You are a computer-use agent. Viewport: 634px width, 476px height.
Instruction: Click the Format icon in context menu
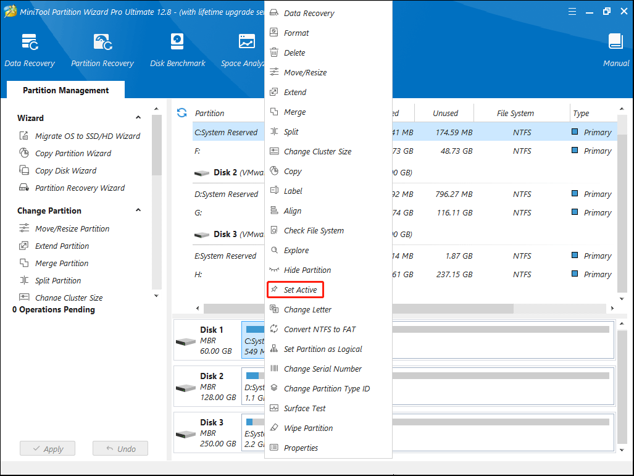pyautogui.click(x=273, y=32)
